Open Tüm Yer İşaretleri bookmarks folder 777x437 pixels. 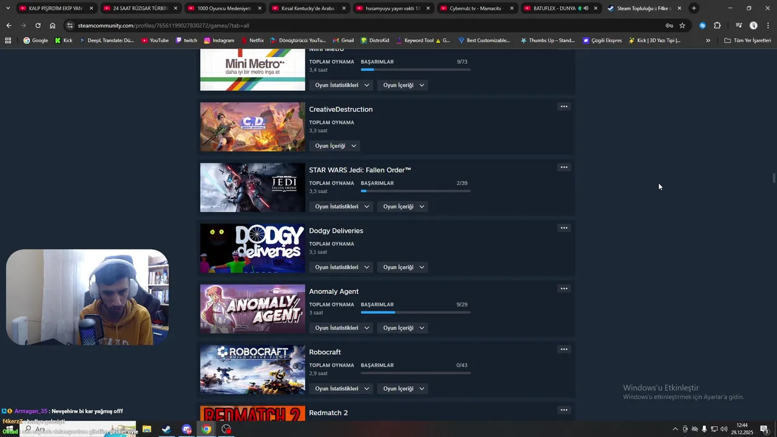click(x=747, y=41)
